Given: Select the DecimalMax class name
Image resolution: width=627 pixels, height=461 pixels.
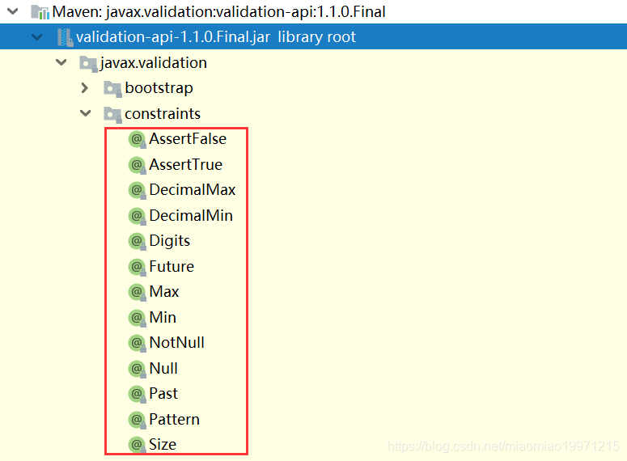Looking at the screenshot, I should tap(193, 189).
